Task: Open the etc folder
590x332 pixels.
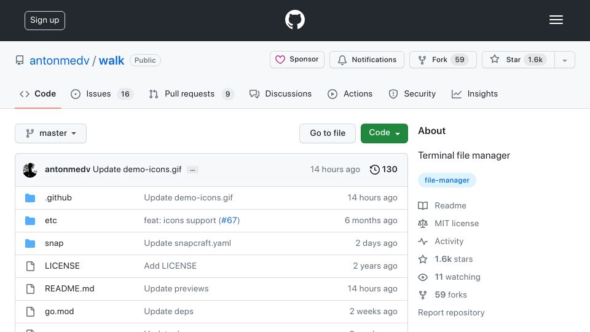Action: [51, 221]
